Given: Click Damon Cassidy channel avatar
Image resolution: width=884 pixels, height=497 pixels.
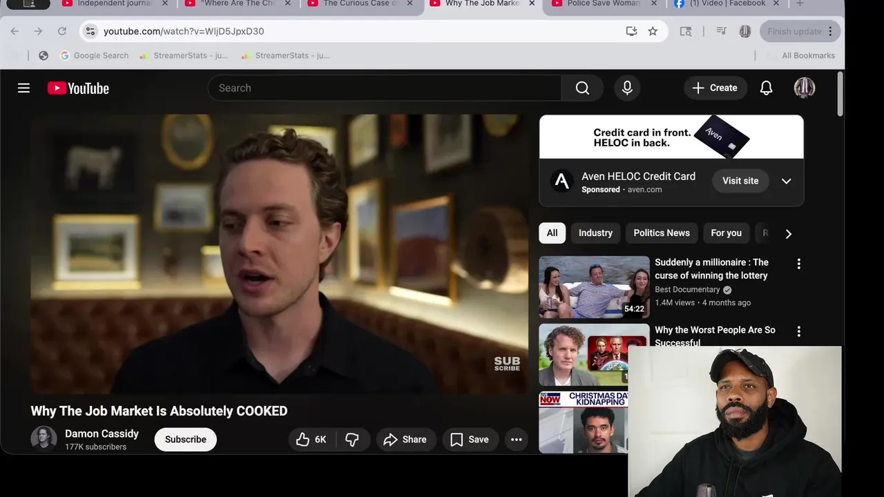Looking at the screenshot, I should [44, 439].
